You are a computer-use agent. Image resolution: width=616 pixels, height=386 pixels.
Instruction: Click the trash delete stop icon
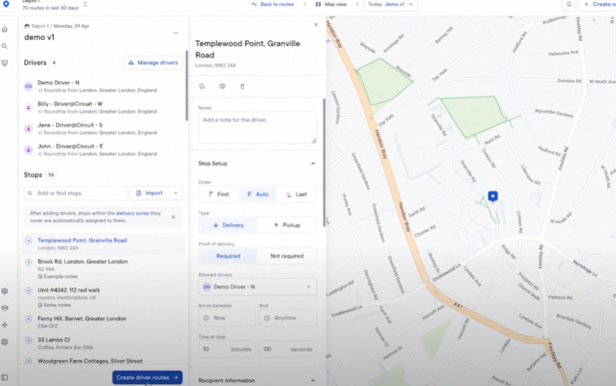243,87
